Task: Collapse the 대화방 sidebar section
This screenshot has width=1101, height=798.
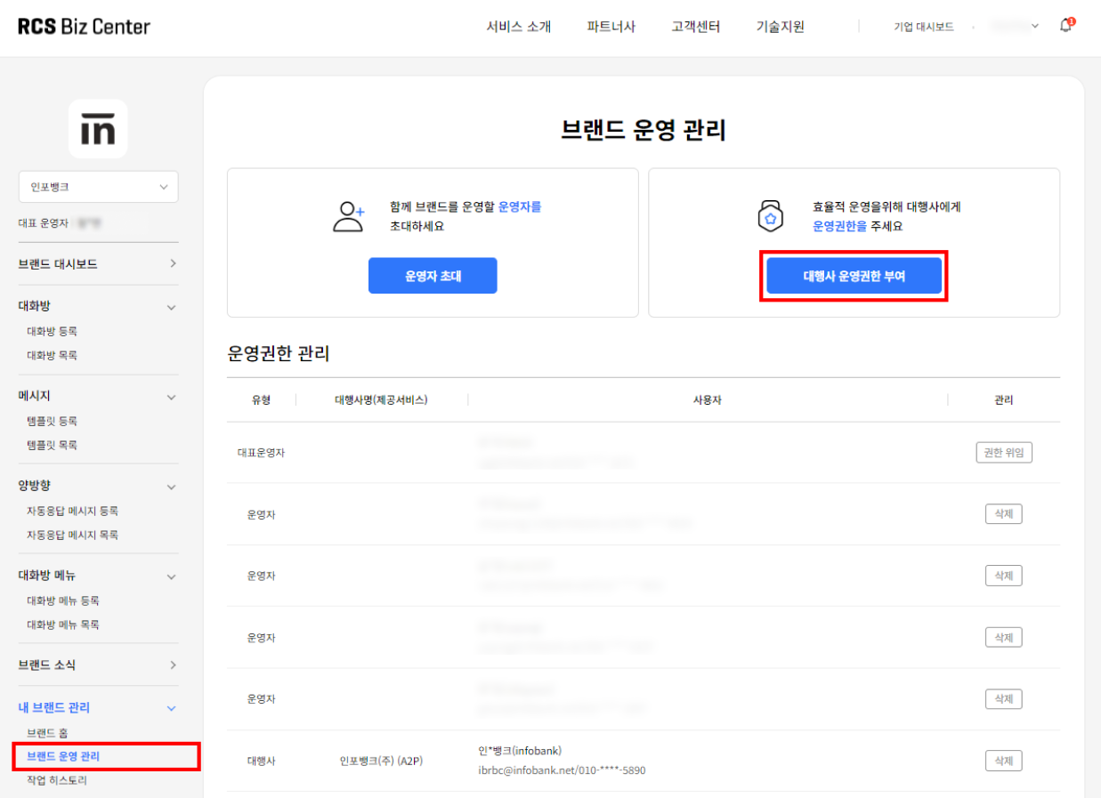Action: pos(171,306)
